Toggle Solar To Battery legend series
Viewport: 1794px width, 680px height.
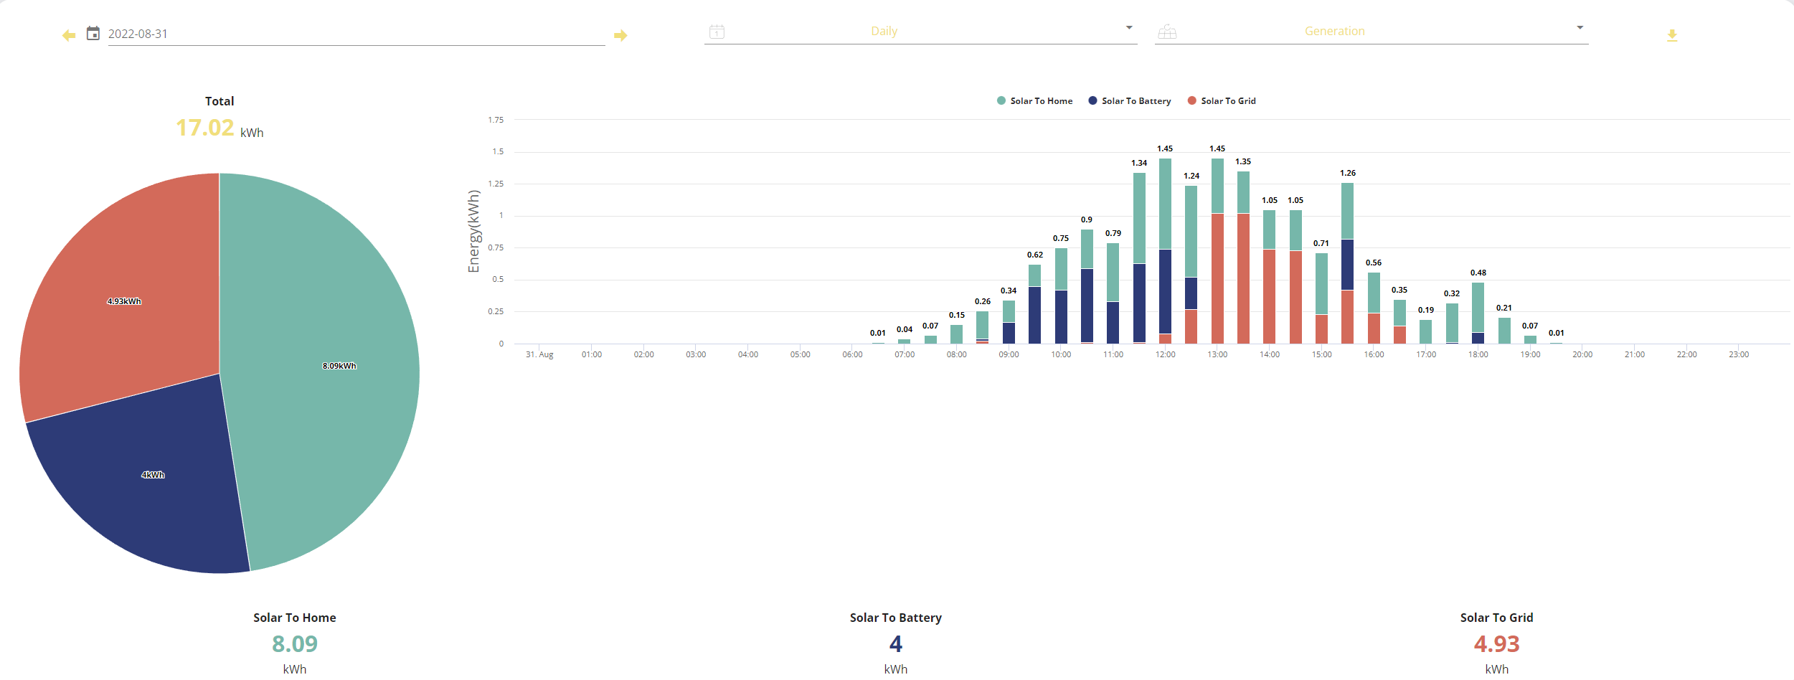[x=1130, y=101]
